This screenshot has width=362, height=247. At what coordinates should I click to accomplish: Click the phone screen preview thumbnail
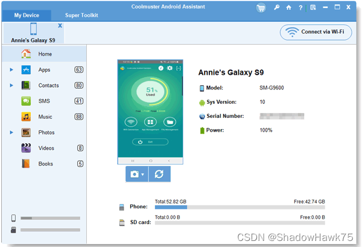coord(150,112)
